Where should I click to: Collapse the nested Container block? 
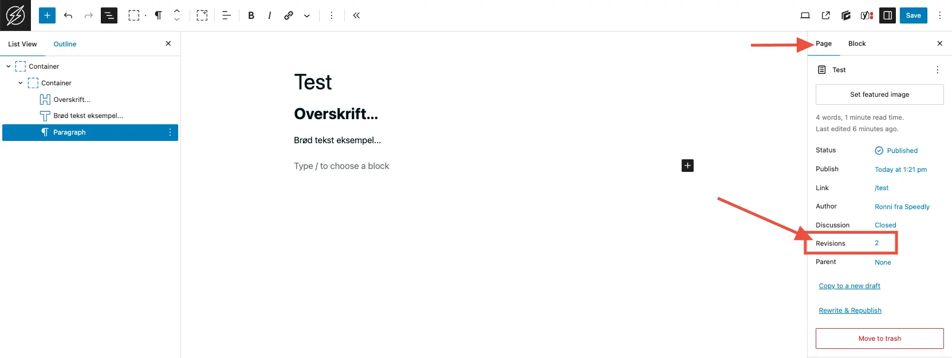[21, 83]
